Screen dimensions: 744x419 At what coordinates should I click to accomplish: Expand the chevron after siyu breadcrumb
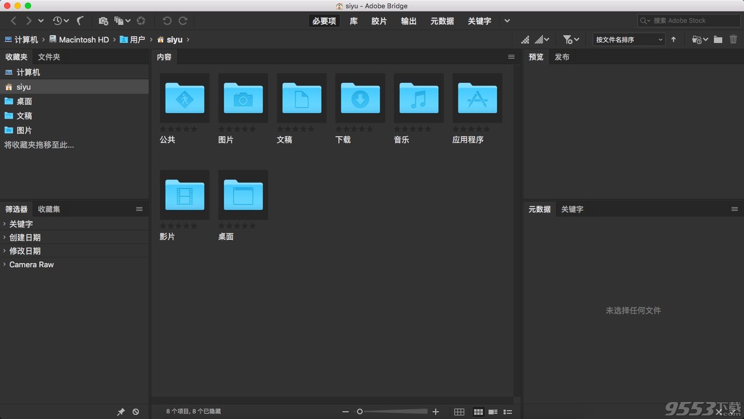tap(188, 39)
